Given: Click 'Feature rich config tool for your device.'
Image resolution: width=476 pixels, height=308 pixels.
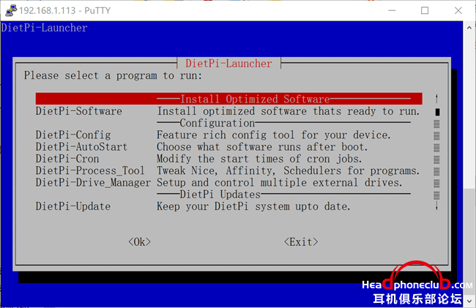Looking at the screenshot, I should click(x=274, y=135).
